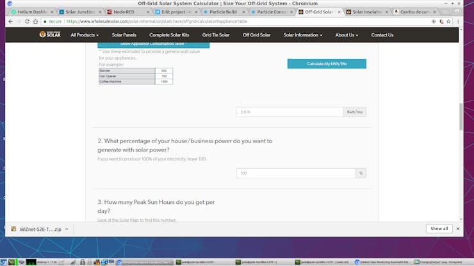Viewport: 474px width, 266px height.
Task: Switch to the Edit project tab
Action: [174, 12]
